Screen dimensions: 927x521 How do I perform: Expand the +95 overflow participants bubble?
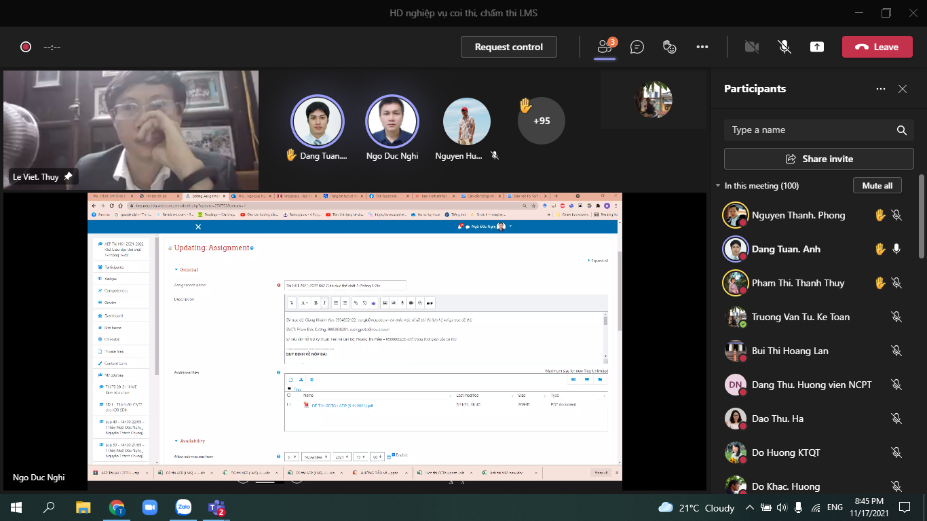coord(541,121)
